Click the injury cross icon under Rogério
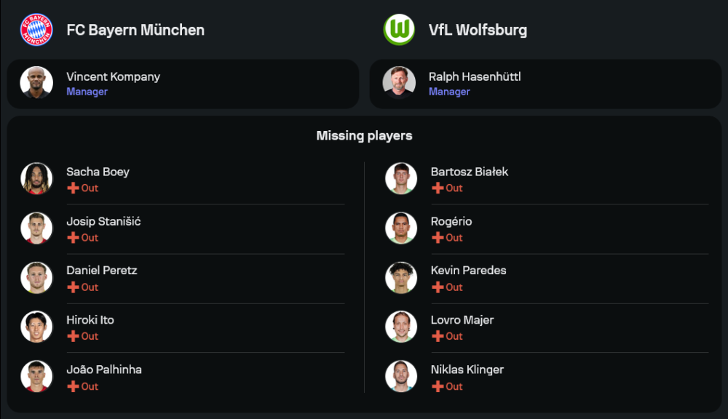 point(438,238)
